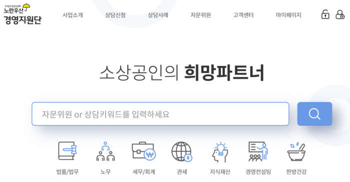Viewport: 350px width, 182px height.
Task: Open the 고객센터 menu
Action: (x=243, y=15)
